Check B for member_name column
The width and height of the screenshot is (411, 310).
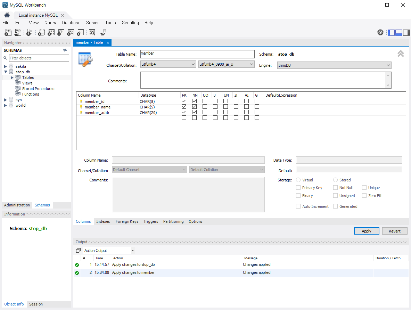coord(215,107)
